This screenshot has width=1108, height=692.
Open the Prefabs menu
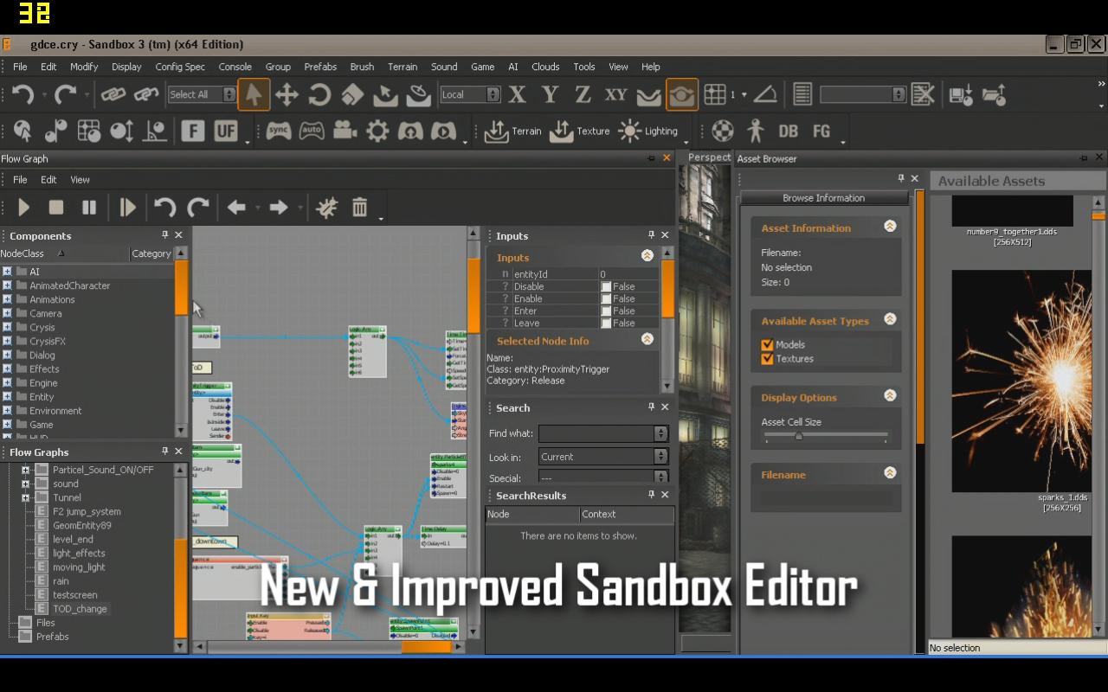[320, 67]
